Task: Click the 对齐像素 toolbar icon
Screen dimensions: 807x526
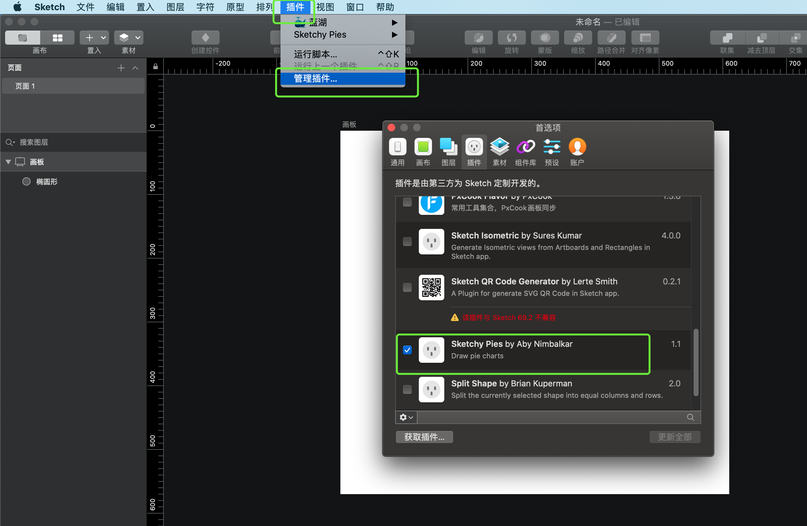Action: tap(645, 37)
